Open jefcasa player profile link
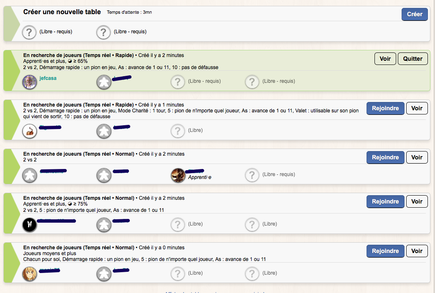Screen dimensions: 435x293 tap(48, 78)
